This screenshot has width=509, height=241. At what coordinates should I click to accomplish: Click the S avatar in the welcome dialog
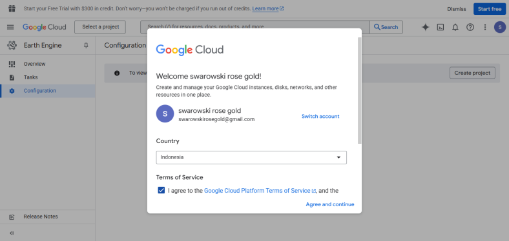coord(165,113)
